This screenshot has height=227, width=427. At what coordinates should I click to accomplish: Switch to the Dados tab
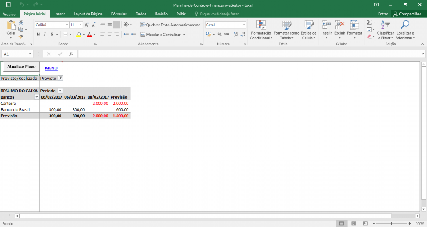tap(141, 14)
